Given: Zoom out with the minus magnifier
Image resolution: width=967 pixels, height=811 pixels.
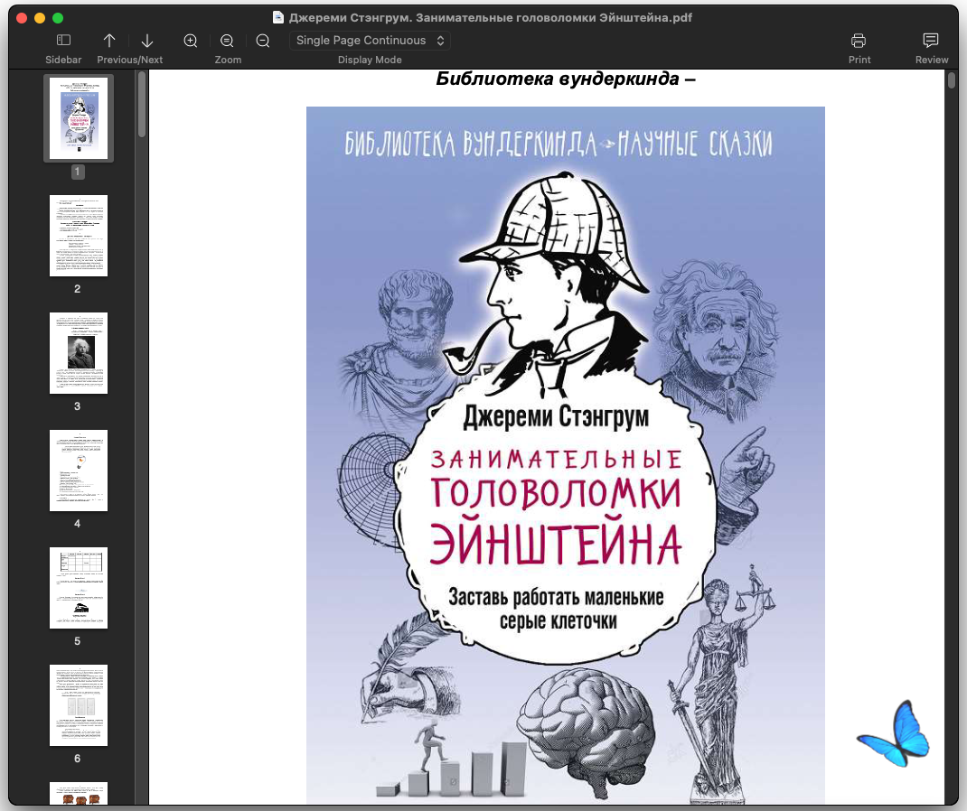Looking at the screenshot, I should click(263, 41).
